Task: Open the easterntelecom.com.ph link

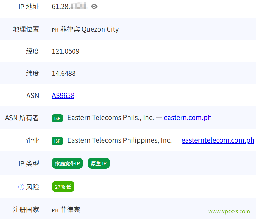Action: (x=218, y=140)
